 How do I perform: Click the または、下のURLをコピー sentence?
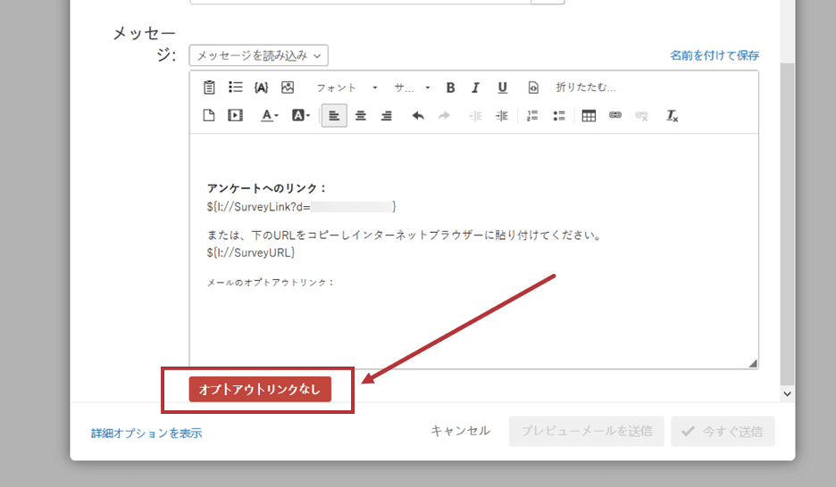point(404,235)
